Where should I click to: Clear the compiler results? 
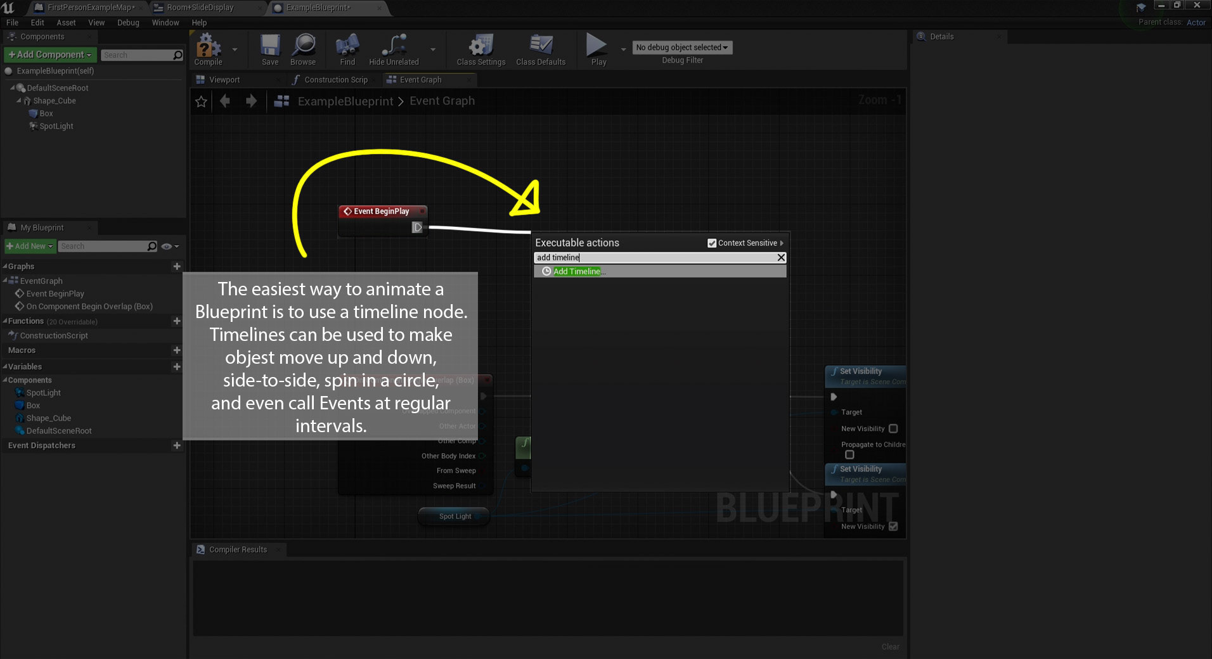(x=890, y=646)
